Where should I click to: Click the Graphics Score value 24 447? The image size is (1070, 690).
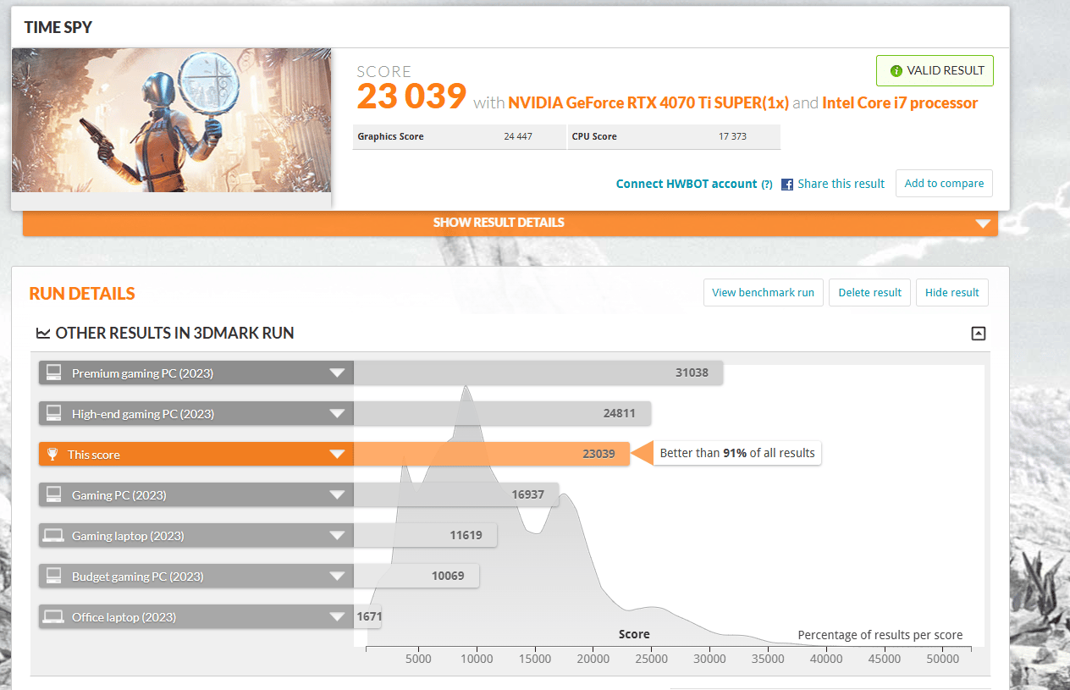518,136
